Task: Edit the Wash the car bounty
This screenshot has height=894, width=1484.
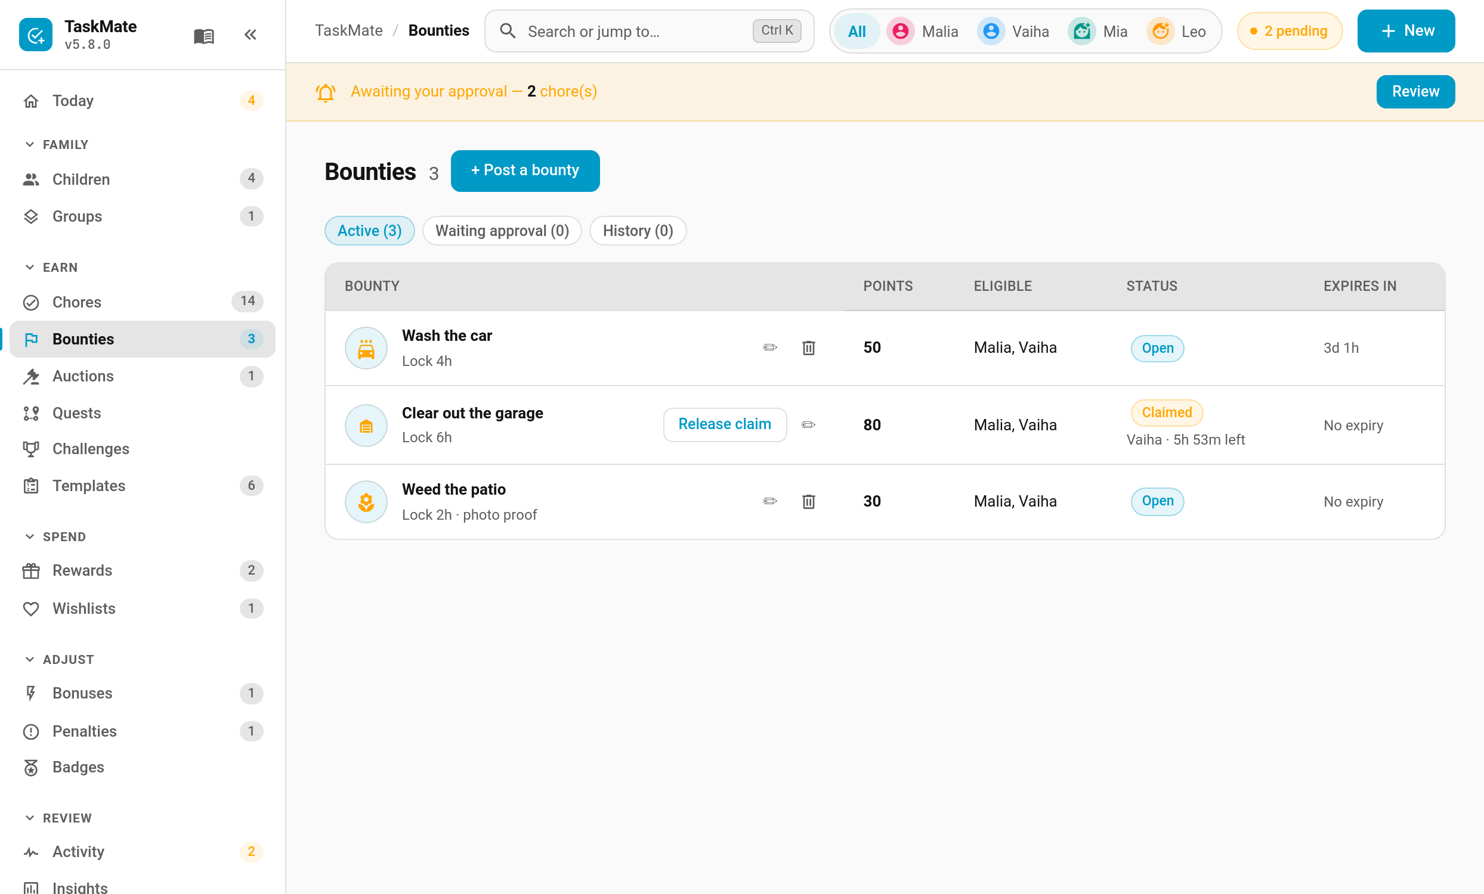Action: [x=769, y=347]
